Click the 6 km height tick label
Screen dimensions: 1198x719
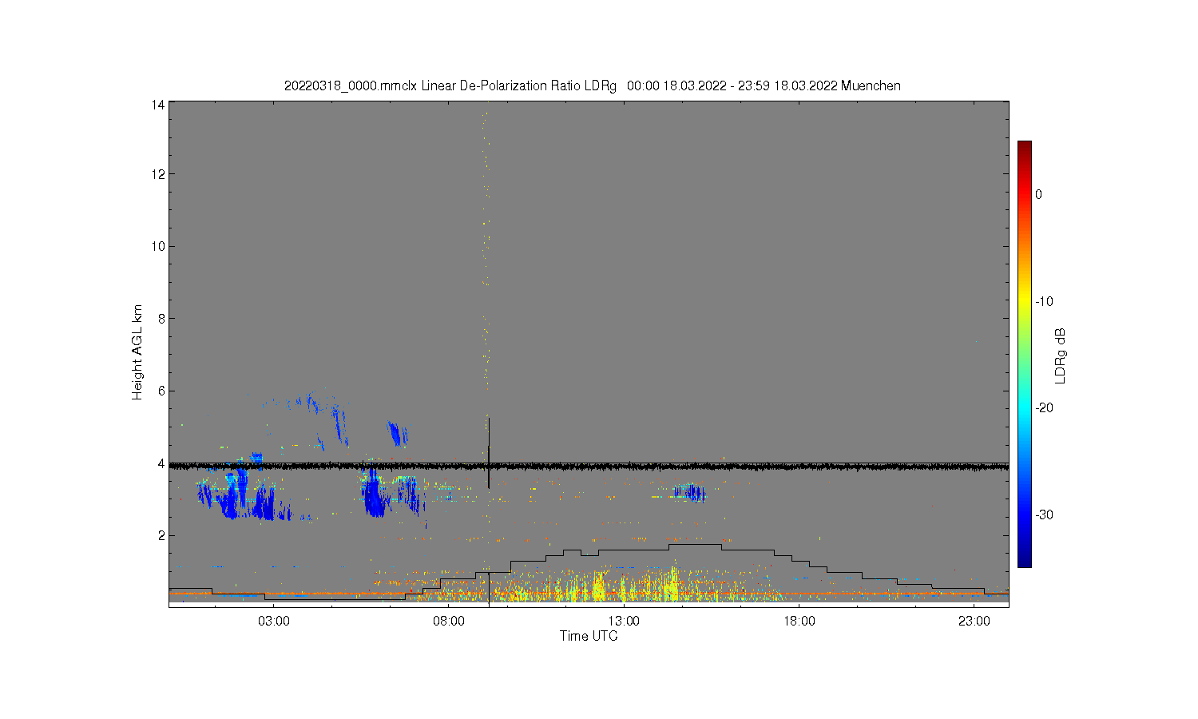[x=161, y=391]
